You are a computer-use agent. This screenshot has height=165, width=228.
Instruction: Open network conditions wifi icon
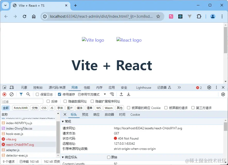[112, 94]
